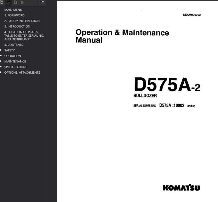
Task: Open the MAIN MENU bookmark
Action: pos(13,10)
